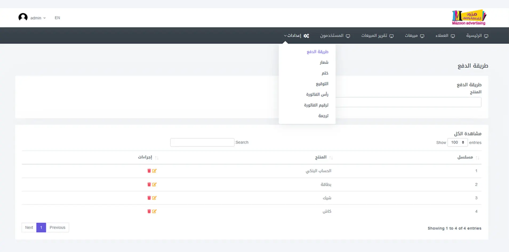Choose ترجمة from the settings dropdown
Viewport: 509px width, 252px height.
(x=323, y=116)
